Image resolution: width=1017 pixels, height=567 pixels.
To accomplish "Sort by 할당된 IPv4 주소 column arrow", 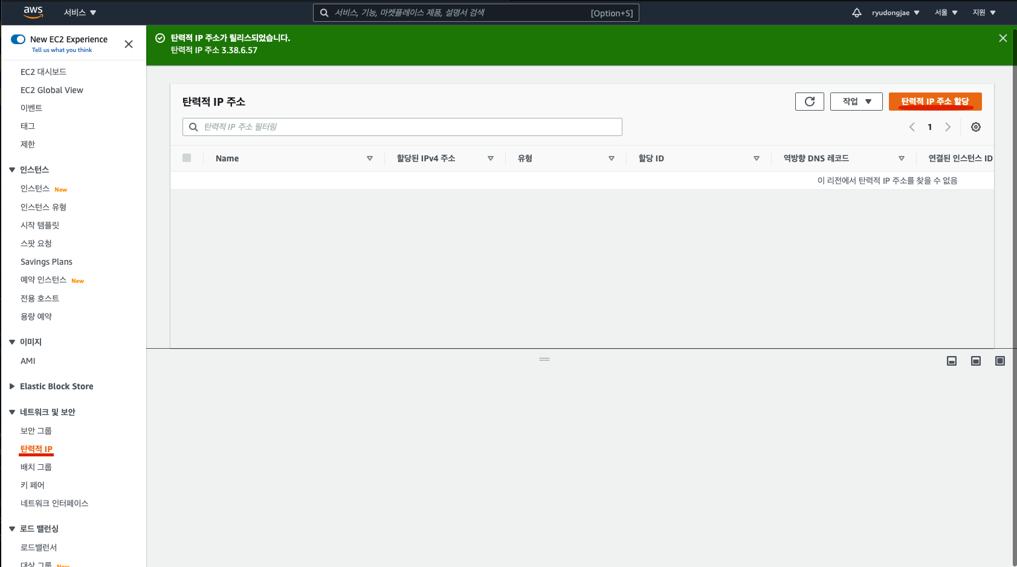I will tap(491, 158).
